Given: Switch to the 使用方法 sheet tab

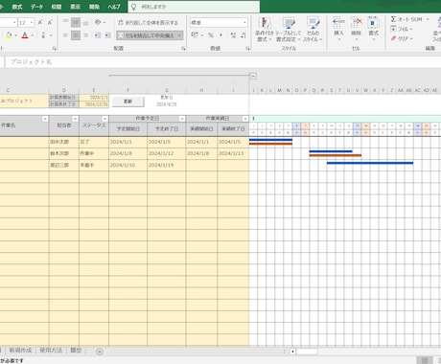Looking at the screenshot, I should pyautogui.click(x=51, y=351).
